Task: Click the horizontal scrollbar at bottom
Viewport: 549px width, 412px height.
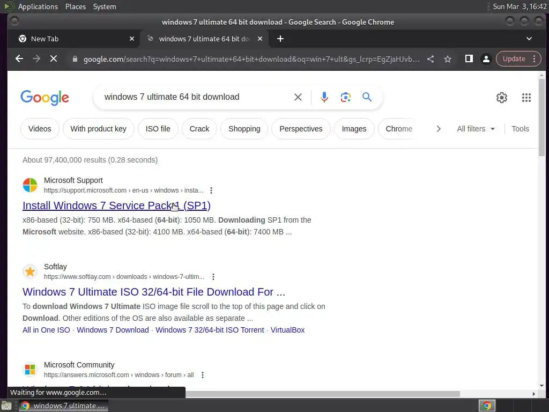Action: coord(322,394)
